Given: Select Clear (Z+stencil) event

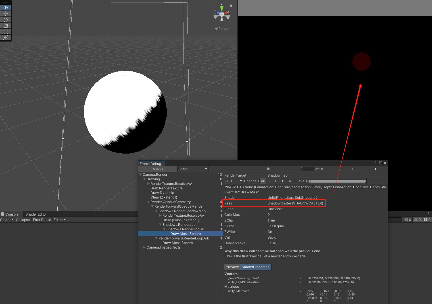Looking at the screenshot, I should tap(164, 197).
